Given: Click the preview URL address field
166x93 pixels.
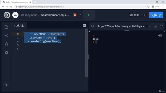Looking at the screenshot, I should pos(124,26).
